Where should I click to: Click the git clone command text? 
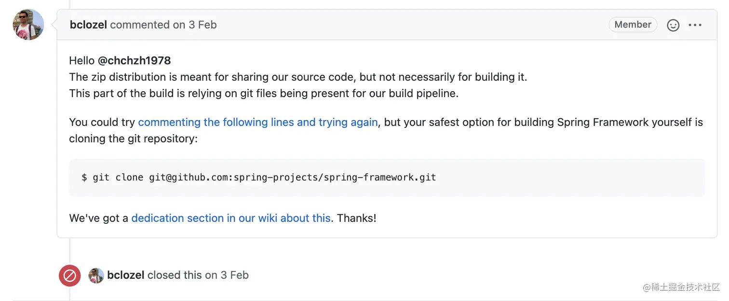pyautogui.click(x=259, y=178)
